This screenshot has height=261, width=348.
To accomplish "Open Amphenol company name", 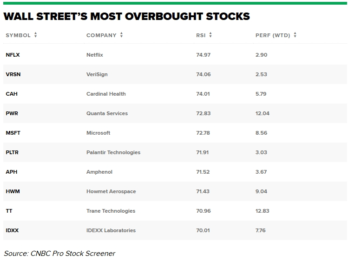I will (99, 172).
